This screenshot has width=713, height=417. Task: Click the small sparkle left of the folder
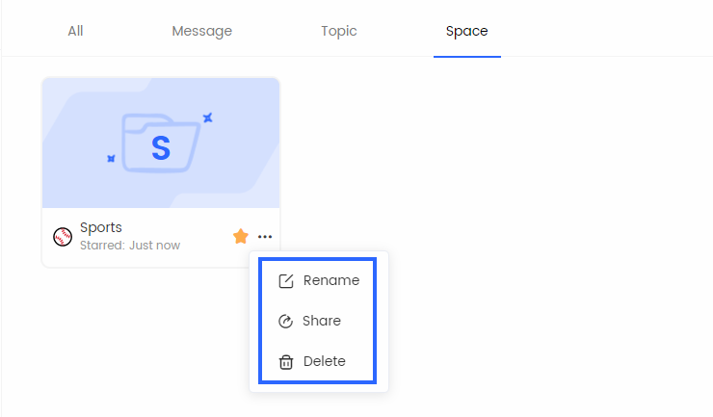(111, 157)
